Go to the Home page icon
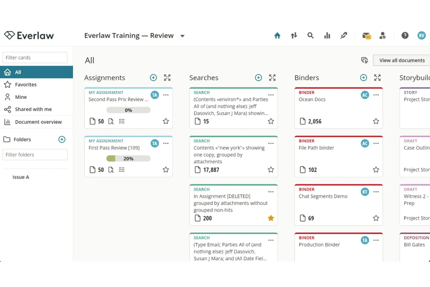 [277, 35]
